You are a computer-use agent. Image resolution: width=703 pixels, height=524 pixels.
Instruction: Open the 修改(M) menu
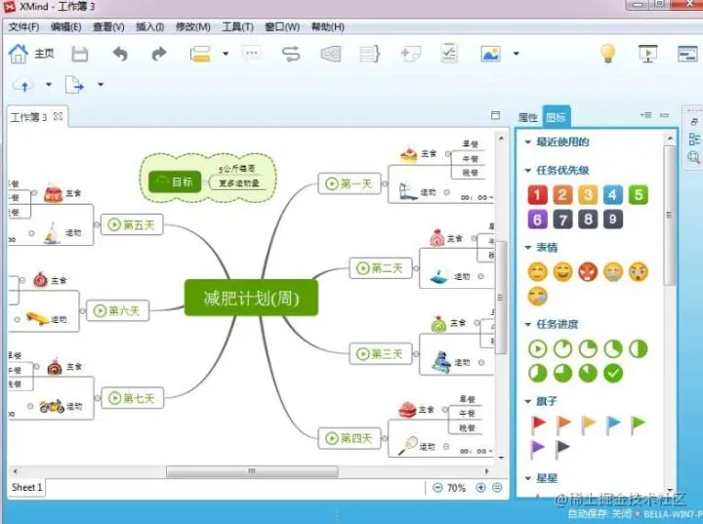tap(192, 27)
